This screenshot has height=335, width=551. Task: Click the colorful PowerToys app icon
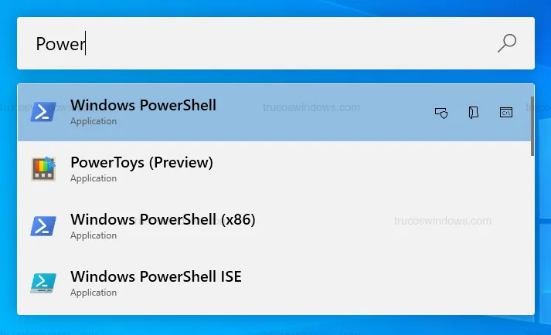pyautogui.click(x=43, y=169)
